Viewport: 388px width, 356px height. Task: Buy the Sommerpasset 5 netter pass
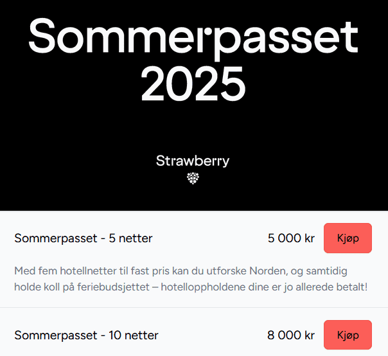tap(348, 238)
